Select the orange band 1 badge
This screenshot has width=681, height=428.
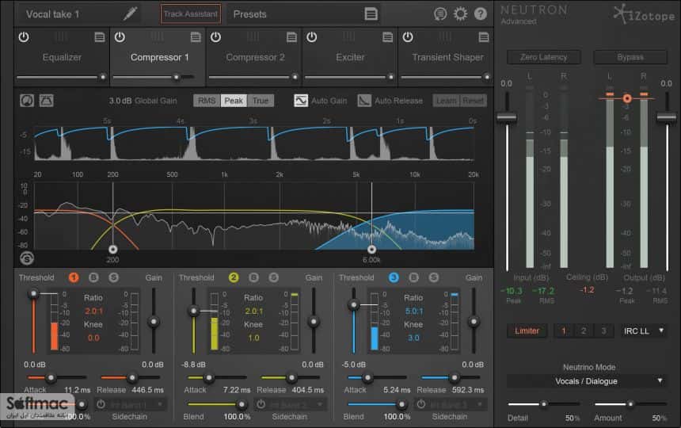pyautogui.click(x=74, y=277)
